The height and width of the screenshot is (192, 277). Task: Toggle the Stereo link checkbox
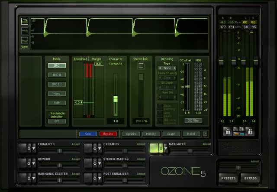coord(141,66)
